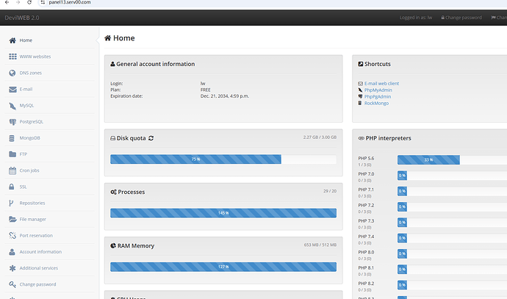
Task: Click Change password in the top bar
Action: click(x=461, y=18)
